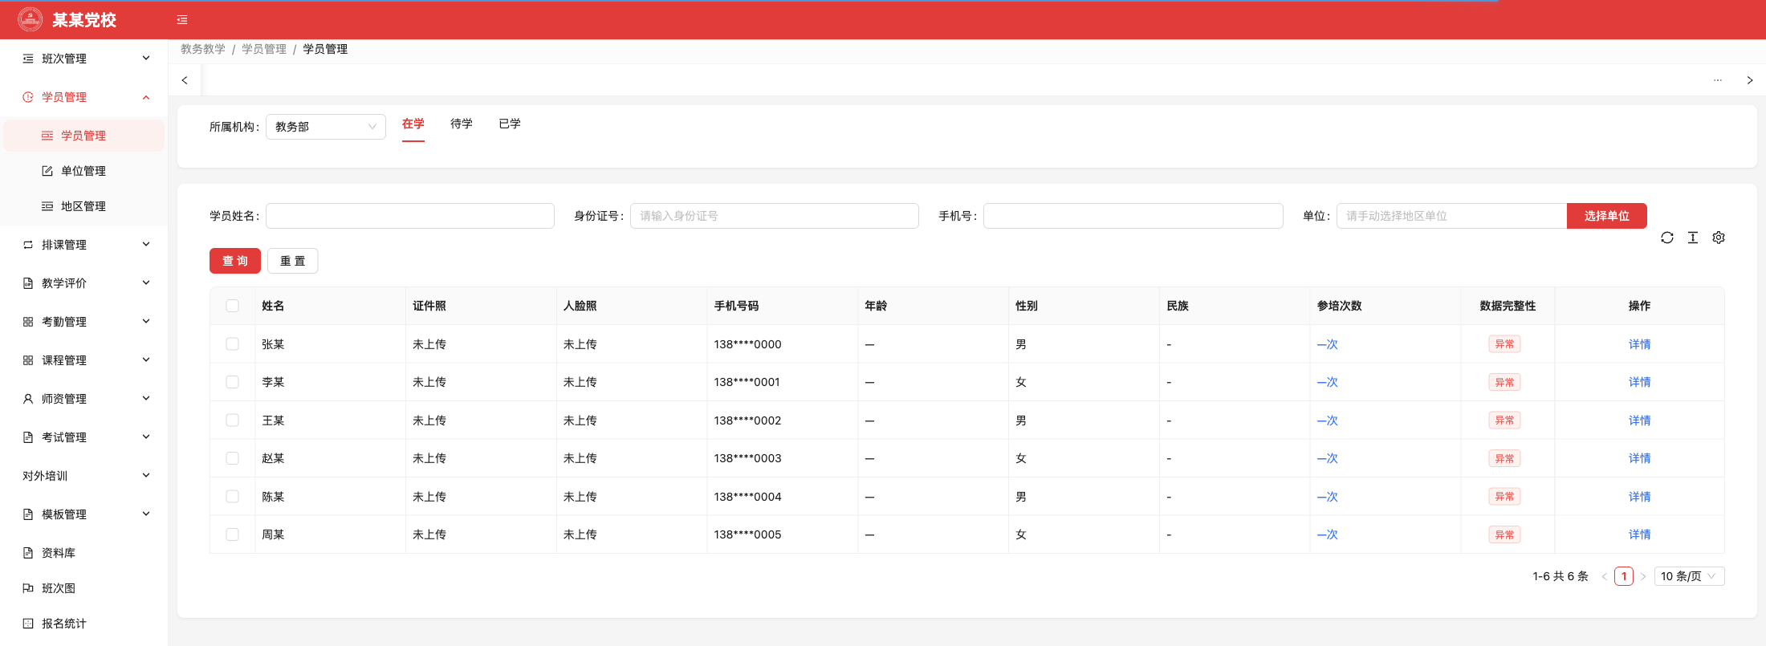The height and width of the screenshot is (646, 1766).
Task: Expand the 模板管理 sidebar menu
Action: click(84, 514)
